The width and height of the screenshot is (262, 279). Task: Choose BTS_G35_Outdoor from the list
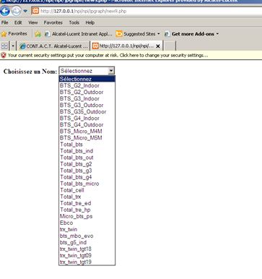tap(87, 111)
